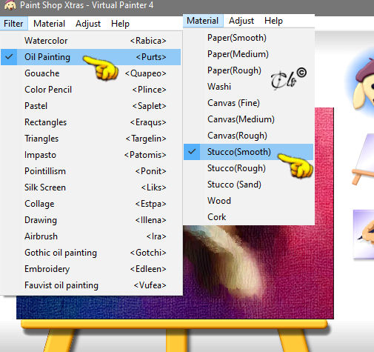Select Stucco (Sand) material
This screenshot has height=352, width=374.
pyautogui.click(x=248, y=185)
